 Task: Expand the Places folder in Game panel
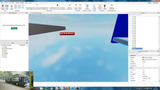(x=1, y=55)
